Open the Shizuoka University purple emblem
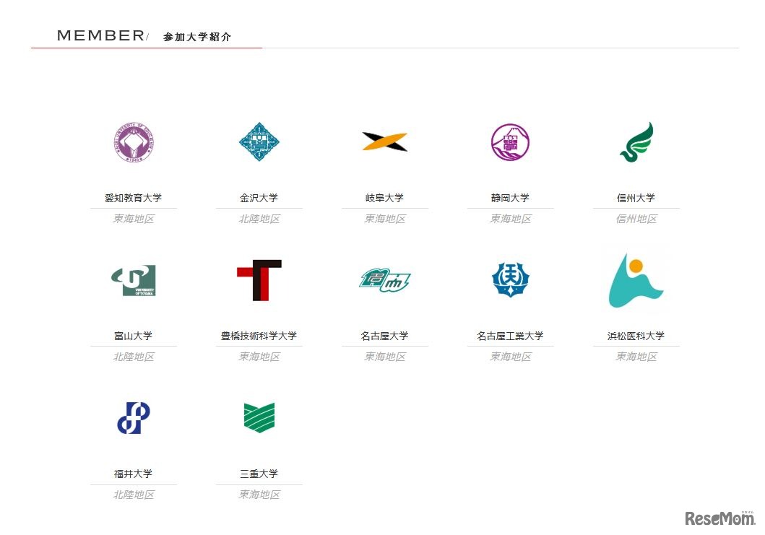765x535 pixels. 510,143
